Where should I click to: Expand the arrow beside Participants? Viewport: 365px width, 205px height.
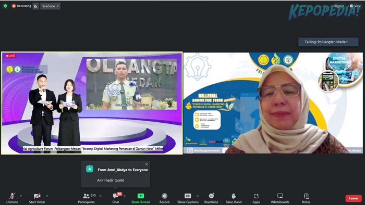(100, 196)
